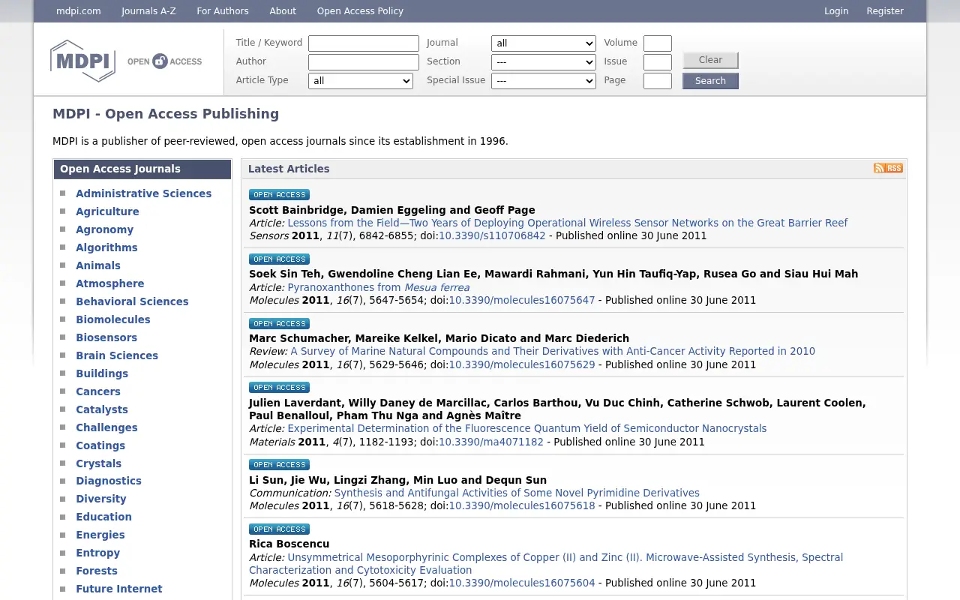Viewport: 960px width, 600px height.
Task: Click Open Access badge above Rica Boscencu article
Action: click(279, 529)
